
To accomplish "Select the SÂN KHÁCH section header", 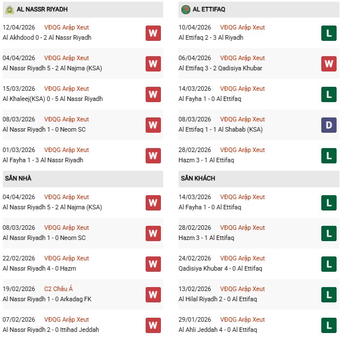I will pyautogui.click(x=198, y=178).
